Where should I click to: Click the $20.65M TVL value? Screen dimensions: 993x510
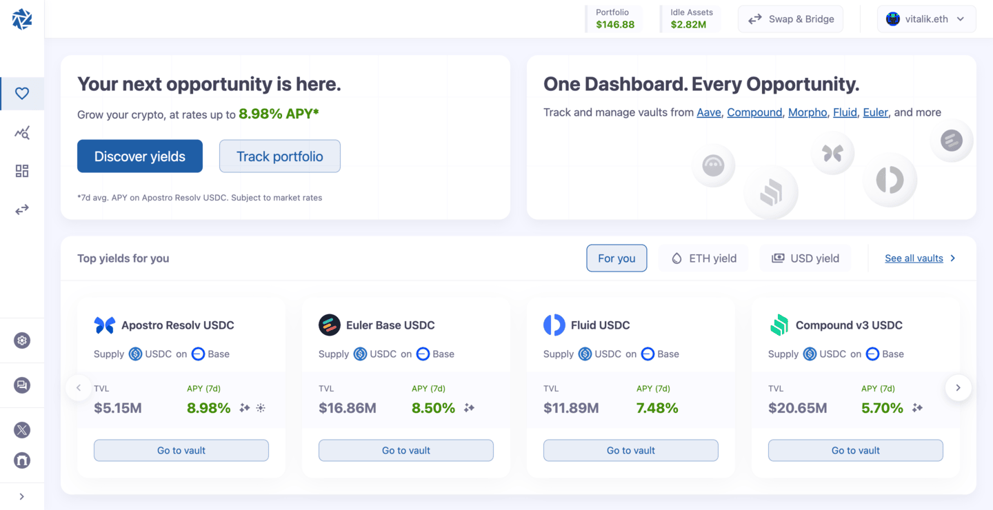(x=798, y=408)
